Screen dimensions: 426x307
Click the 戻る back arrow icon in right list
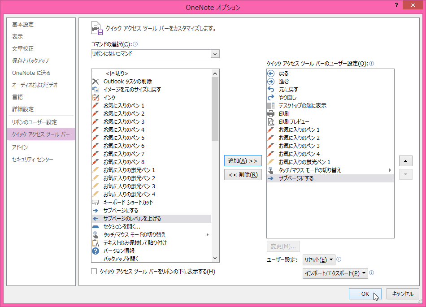click(x=271, y=74)
